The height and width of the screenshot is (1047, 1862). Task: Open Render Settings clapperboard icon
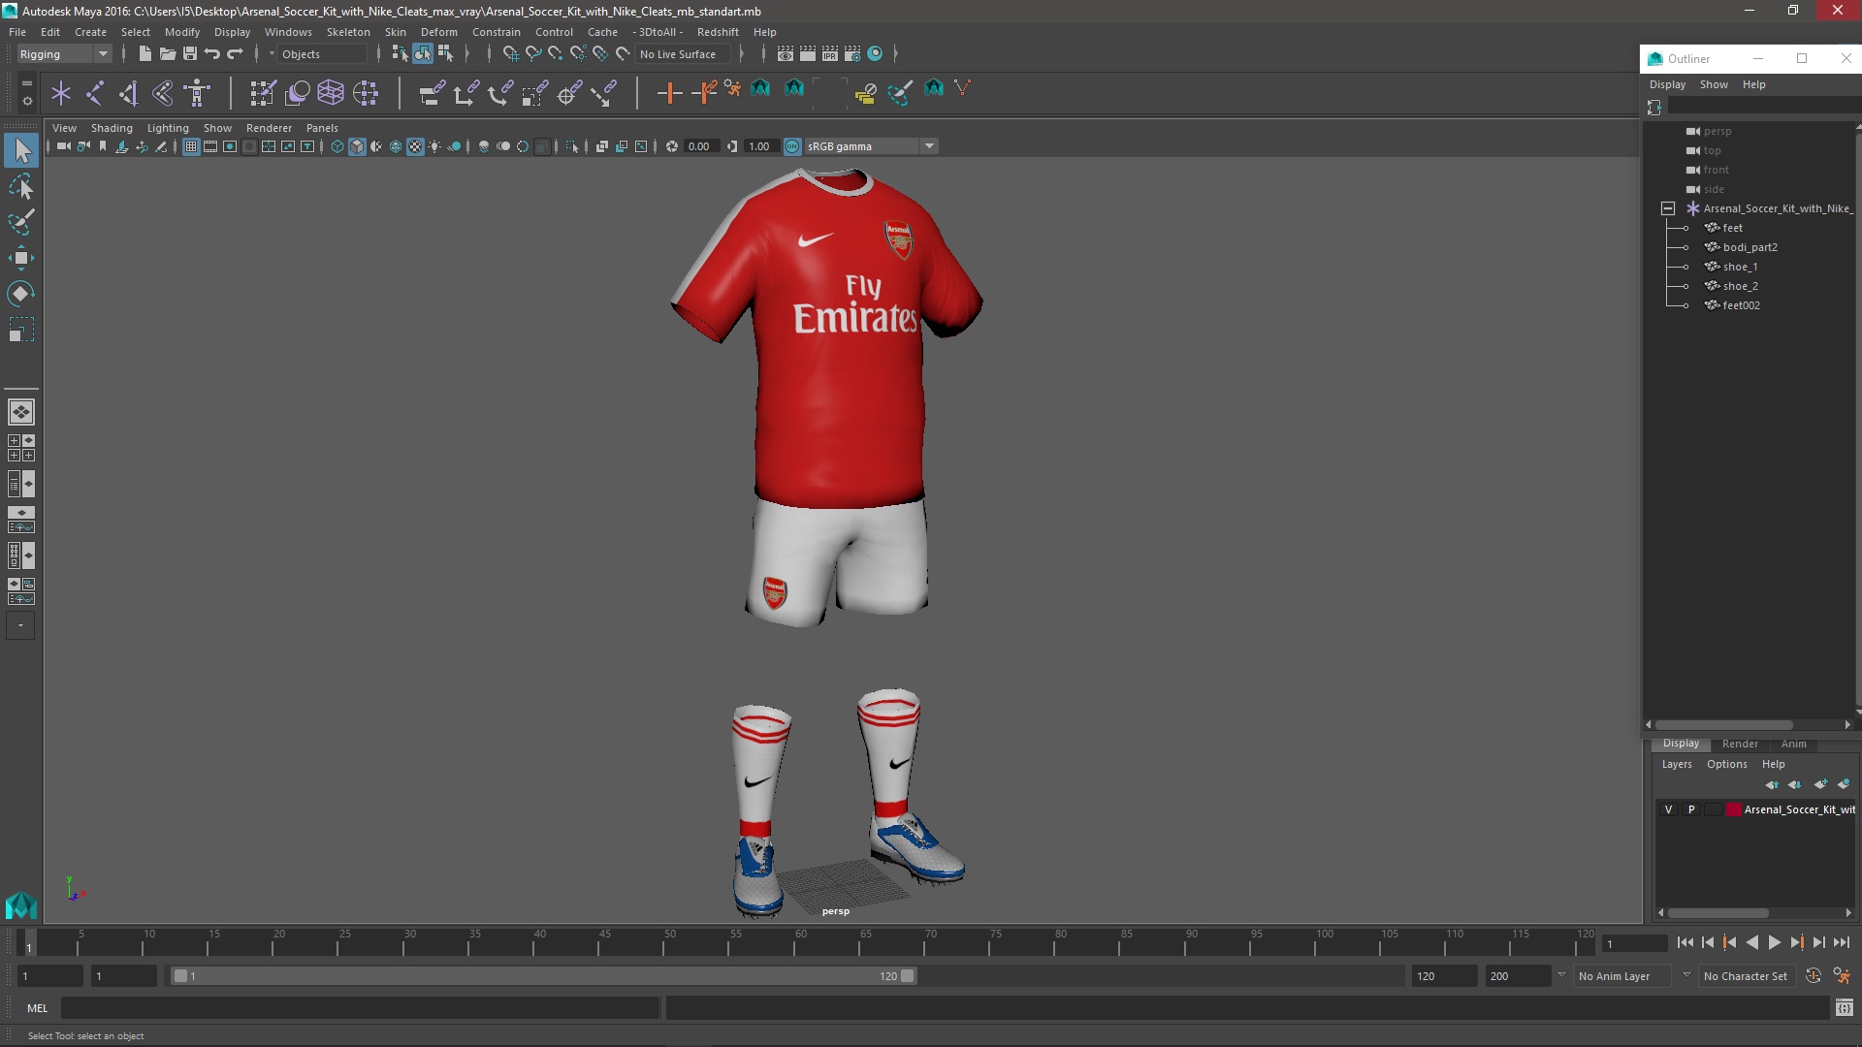click(x=852, y=54)
